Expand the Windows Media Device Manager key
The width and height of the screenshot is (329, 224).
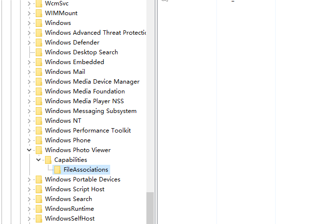click(29, 82)
